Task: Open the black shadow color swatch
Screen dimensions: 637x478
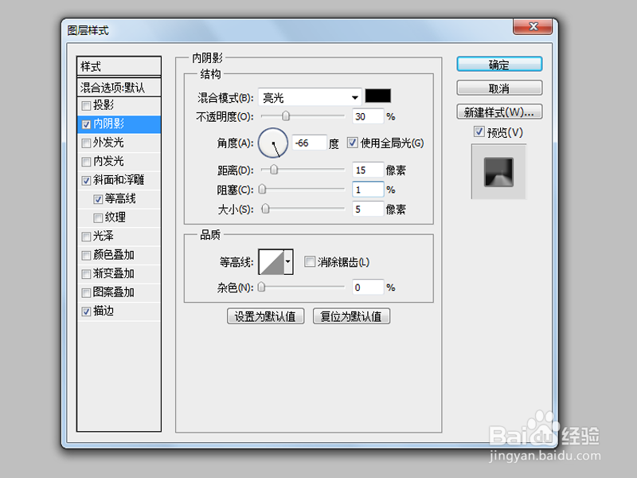Action: (377, 96)
